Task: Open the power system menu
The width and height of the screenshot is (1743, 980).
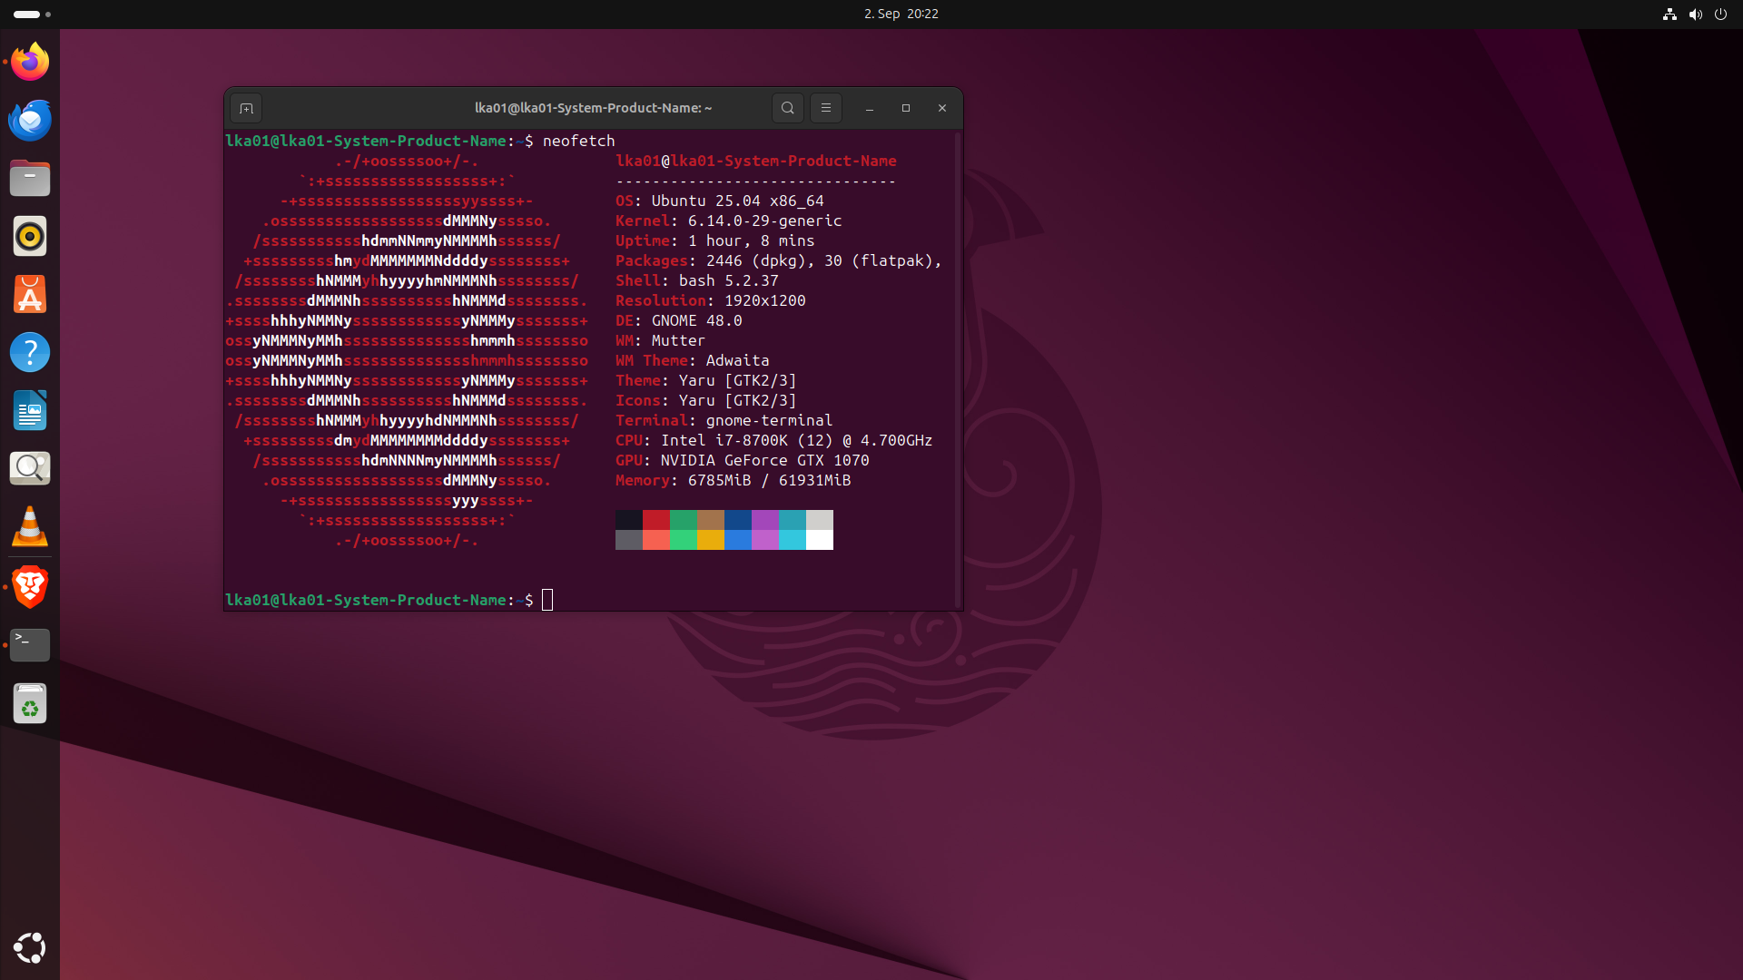Action: pos(1720,14)
